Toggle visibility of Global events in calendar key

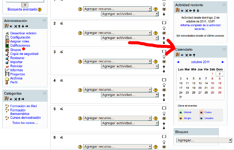tap(181, 112)
